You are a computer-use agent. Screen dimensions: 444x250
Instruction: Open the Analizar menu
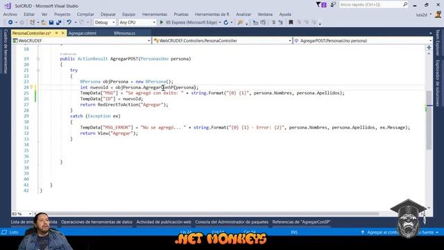(x=244, y=14)
